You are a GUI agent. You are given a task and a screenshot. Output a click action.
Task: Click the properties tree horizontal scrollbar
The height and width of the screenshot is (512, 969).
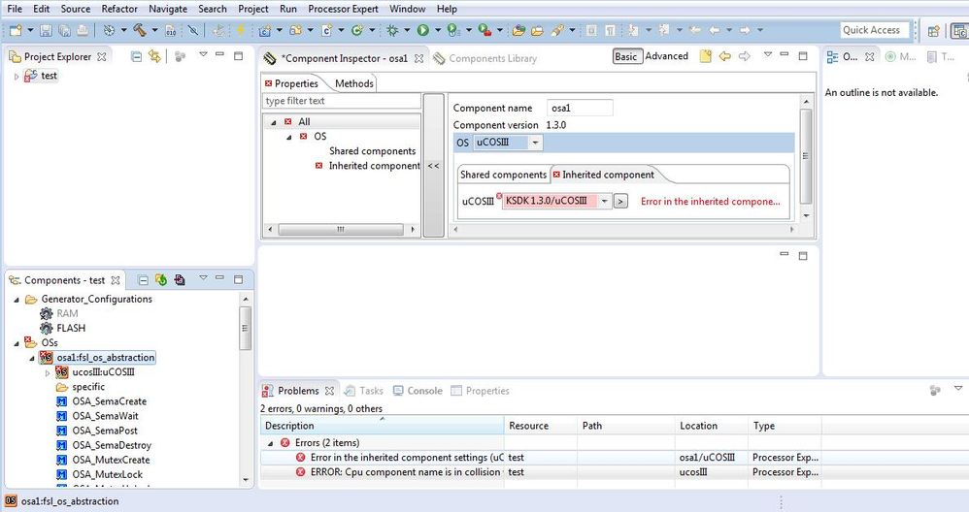341,229
